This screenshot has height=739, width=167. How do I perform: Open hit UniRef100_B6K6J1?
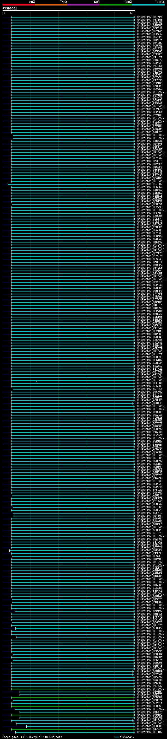pyautogui.click(x=150, y=28)
